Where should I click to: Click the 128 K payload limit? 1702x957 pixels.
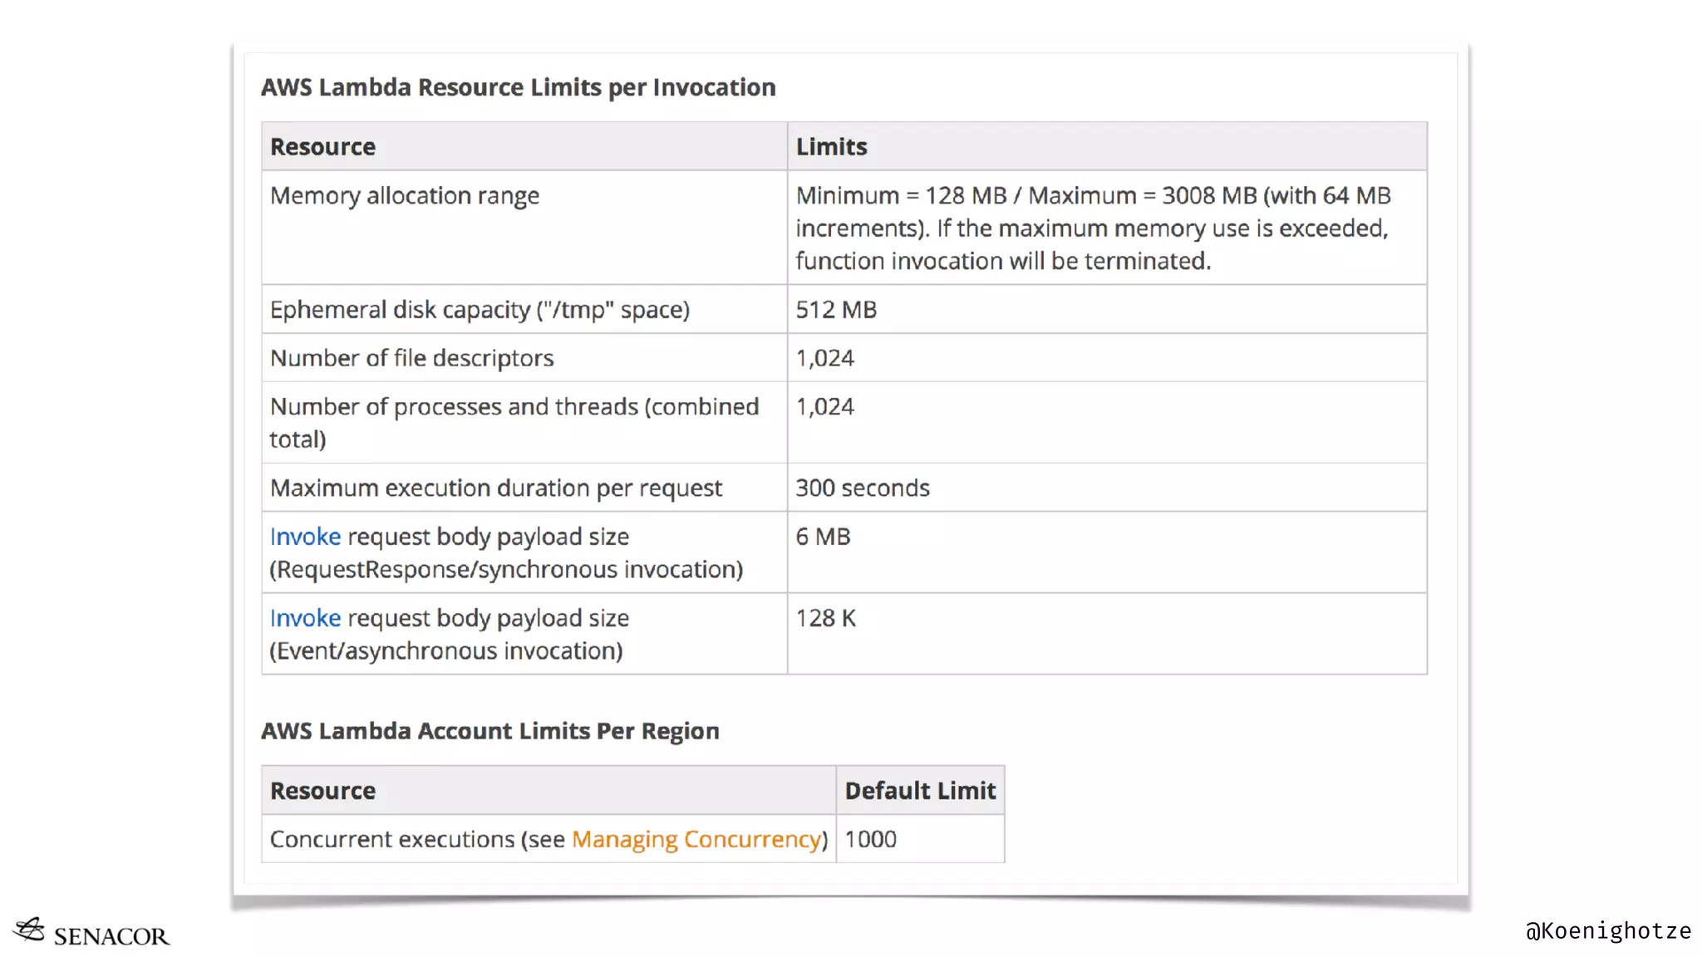click(x=825, y=618)
